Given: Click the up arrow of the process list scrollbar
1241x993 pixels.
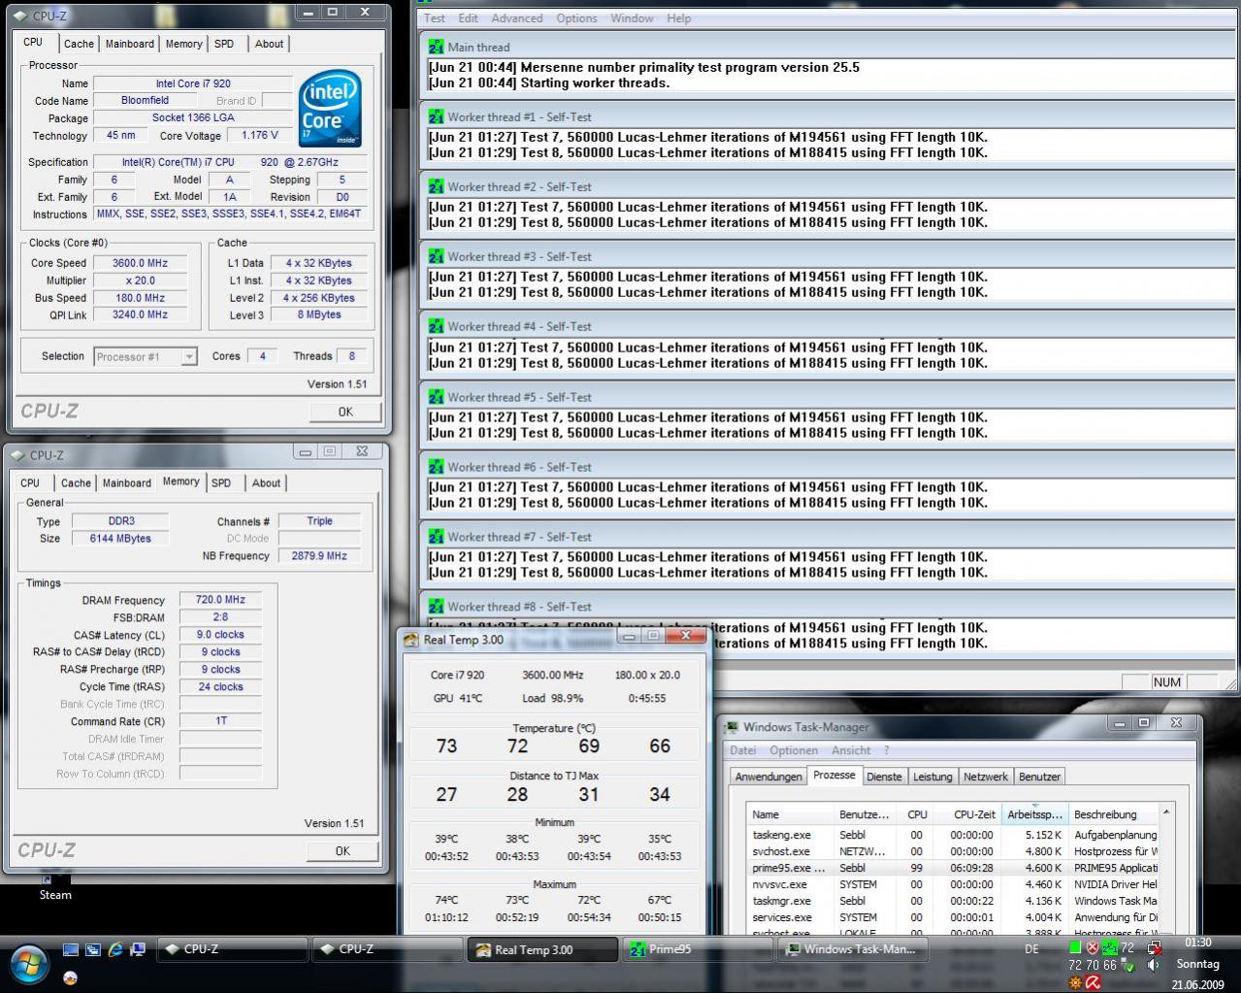Looking at the screenshot, I should pyautogui.click(x=1166, y=812).
